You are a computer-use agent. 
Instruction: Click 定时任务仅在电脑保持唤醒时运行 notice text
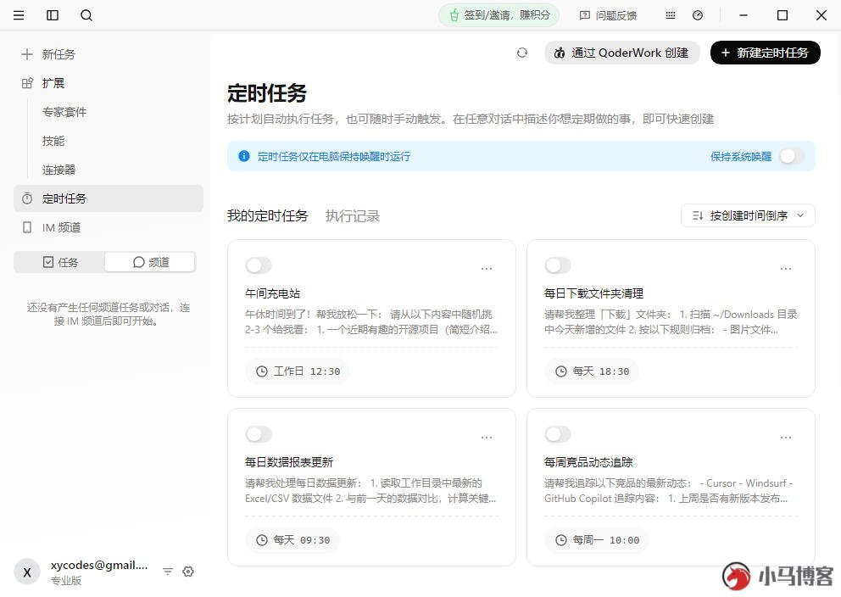click(334, 156)
